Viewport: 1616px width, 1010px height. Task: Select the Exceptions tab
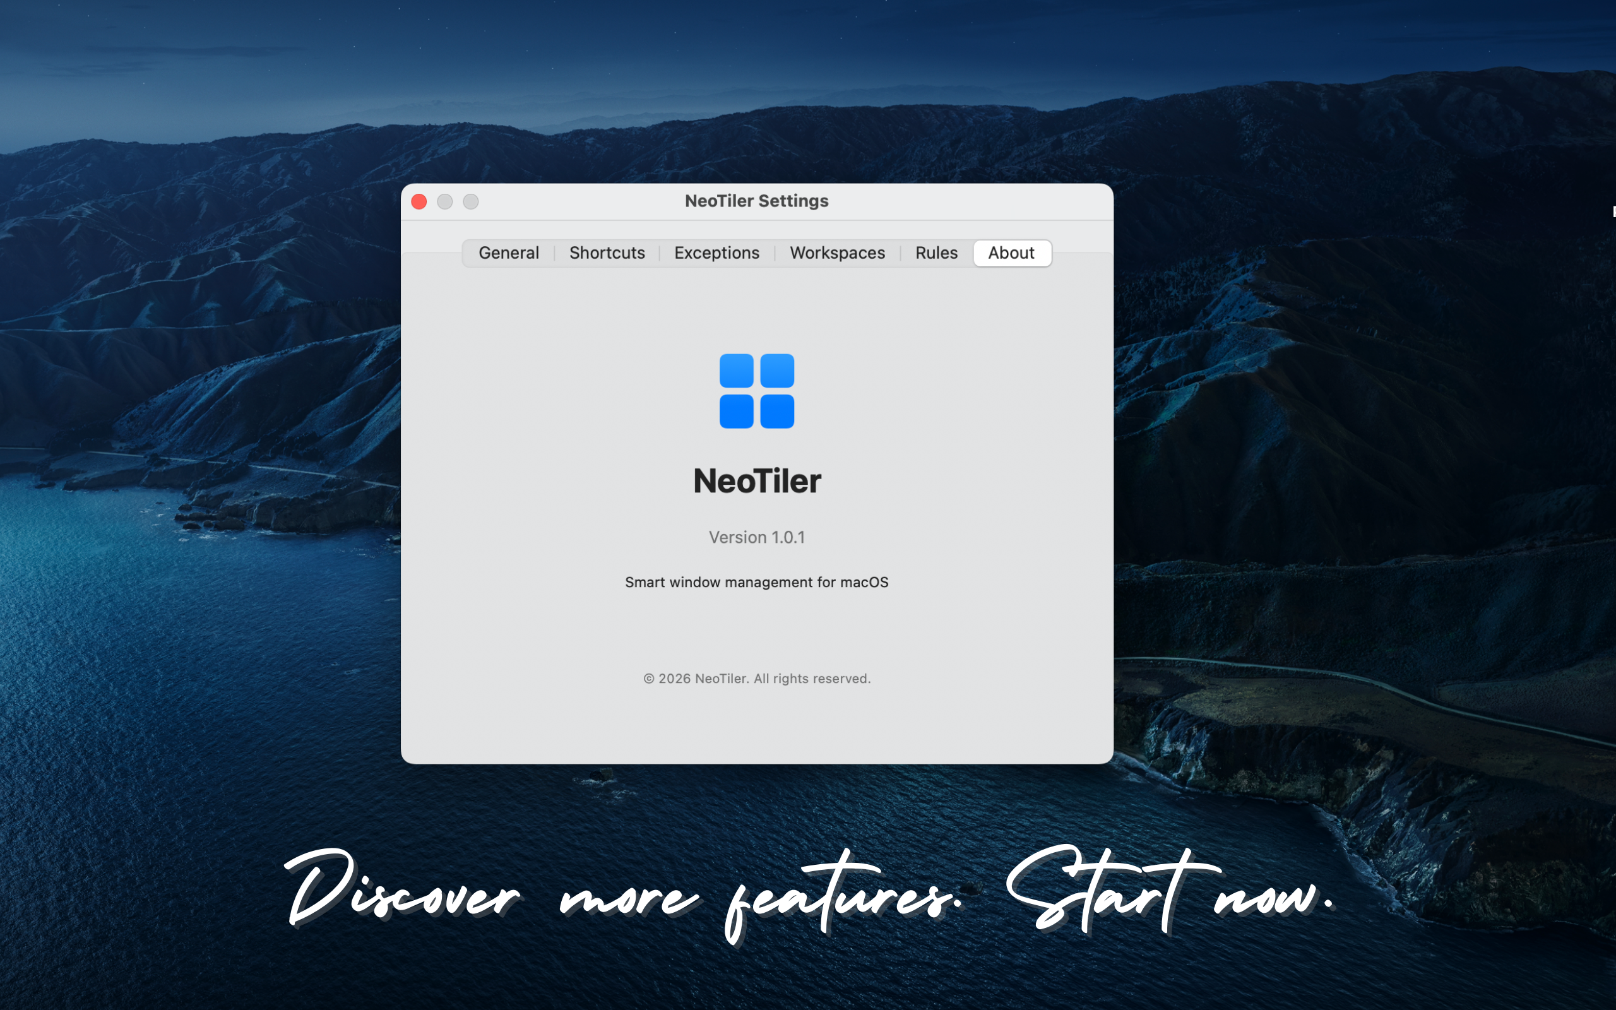pyautogui.click(x=716, y=252)
